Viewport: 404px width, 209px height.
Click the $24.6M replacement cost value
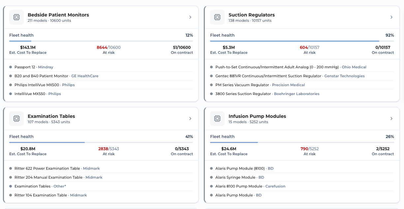click(229, 149)
